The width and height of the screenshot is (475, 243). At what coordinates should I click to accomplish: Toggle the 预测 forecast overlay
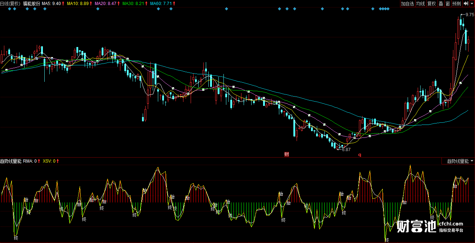[456, 4]
